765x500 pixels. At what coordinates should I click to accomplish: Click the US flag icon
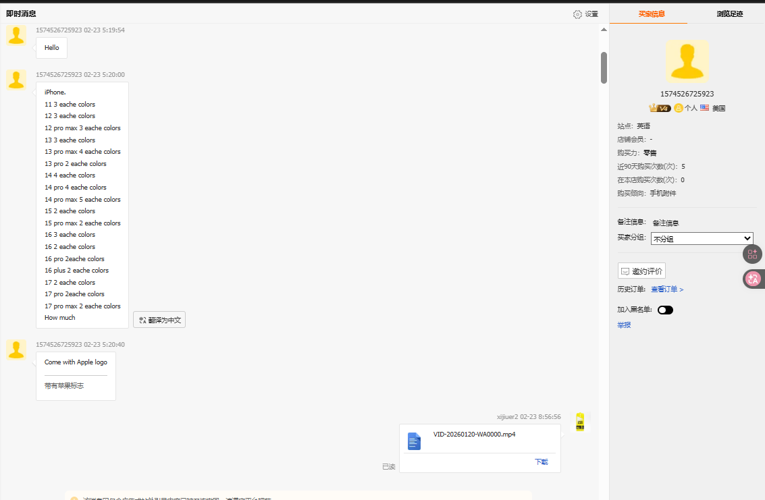pos(704,108)
